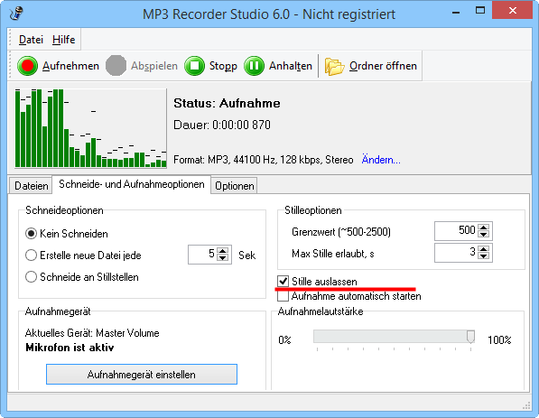Select the Schneide- und Aufnahmeoptionen tab
This screenshot has width=539, height=418.
point(132,184)
